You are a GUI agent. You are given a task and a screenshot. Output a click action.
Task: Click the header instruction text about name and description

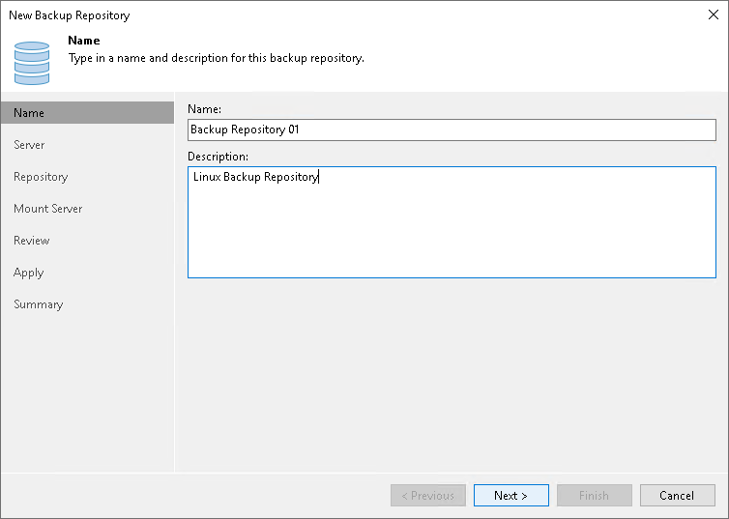point(216,58)
